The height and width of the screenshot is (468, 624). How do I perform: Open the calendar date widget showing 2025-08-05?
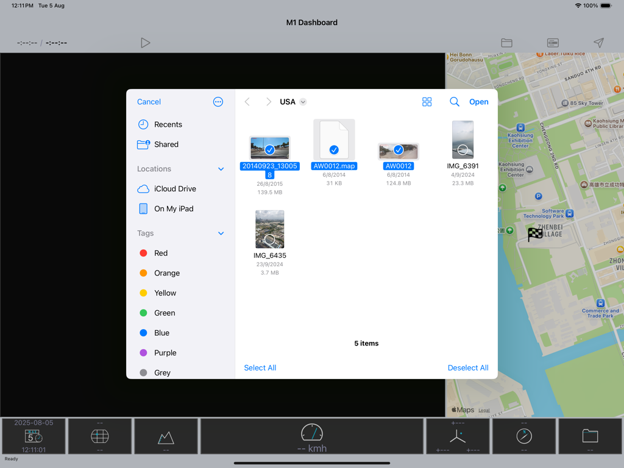coord(33,436)
